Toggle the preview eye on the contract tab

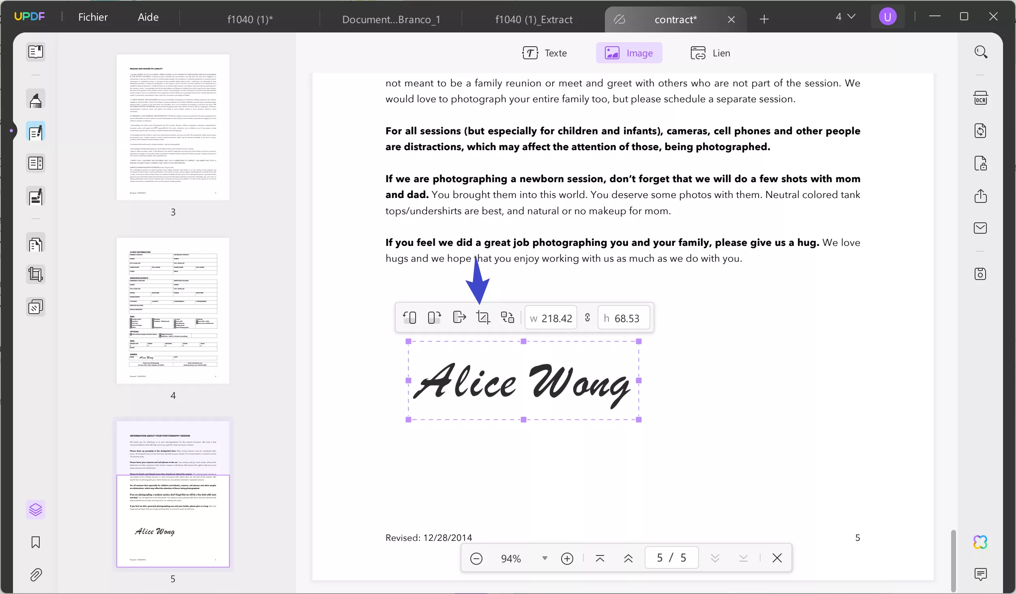[x=619, y=19]
